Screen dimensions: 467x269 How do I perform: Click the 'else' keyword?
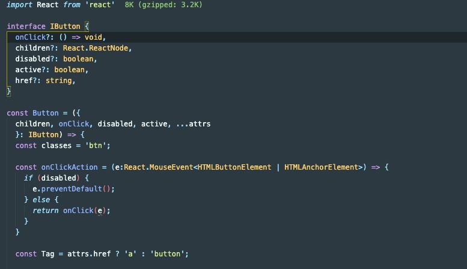[x=41, y=200]
